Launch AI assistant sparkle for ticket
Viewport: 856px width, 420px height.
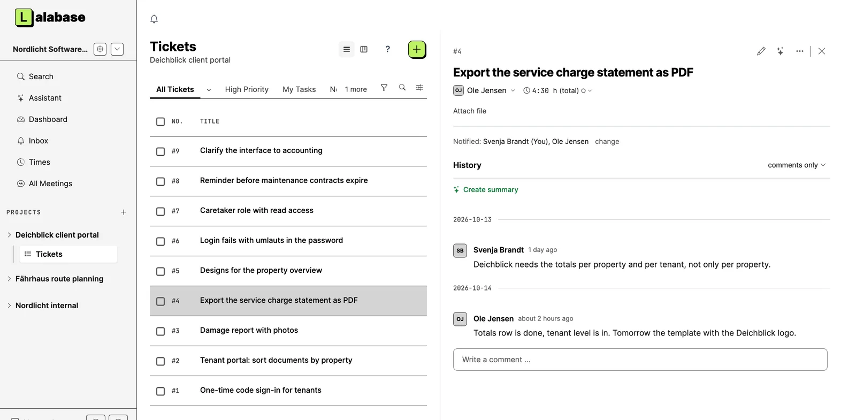point(781,51)
